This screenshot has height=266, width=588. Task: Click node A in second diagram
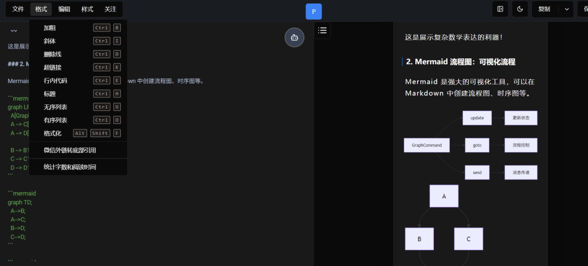pyautogui.click(x=444, y=196)
